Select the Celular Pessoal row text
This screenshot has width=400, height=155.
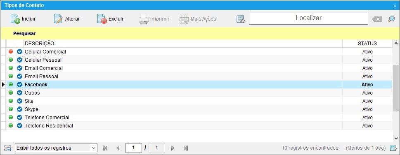tap(43, 60)
